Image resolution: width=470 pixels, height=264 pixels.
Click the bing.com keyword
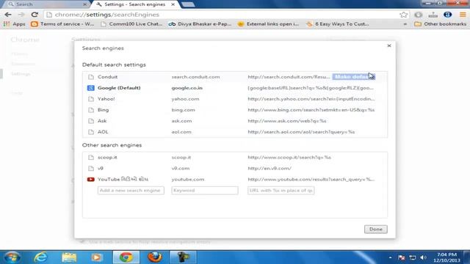tap(183, 110)
